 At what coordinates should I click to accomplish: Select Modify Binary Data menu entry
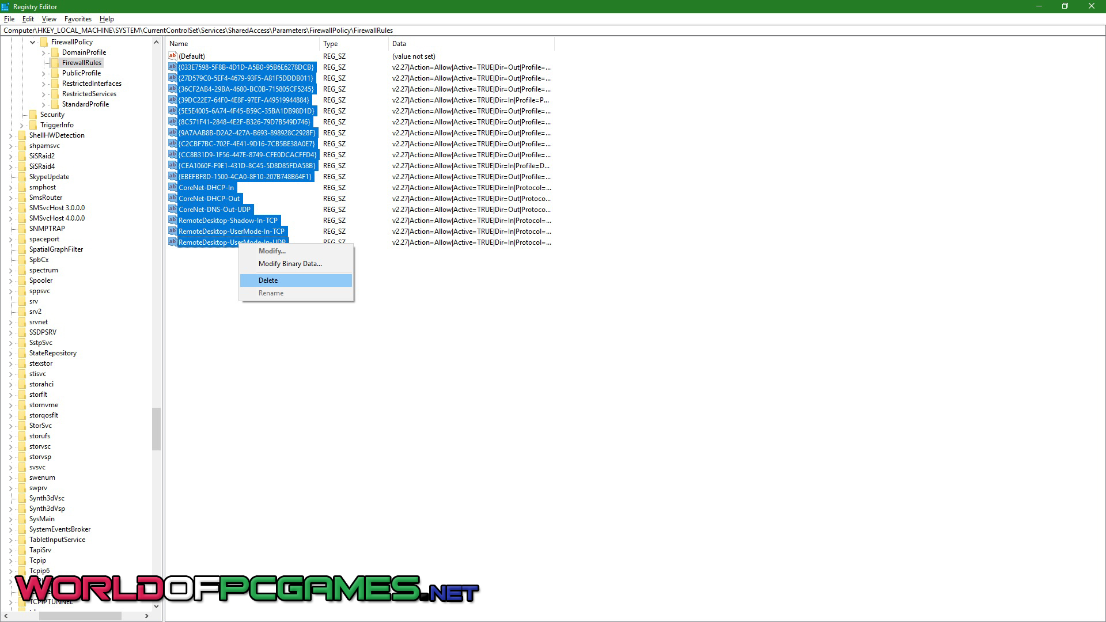pyautogui.click(x=290, y=264)
